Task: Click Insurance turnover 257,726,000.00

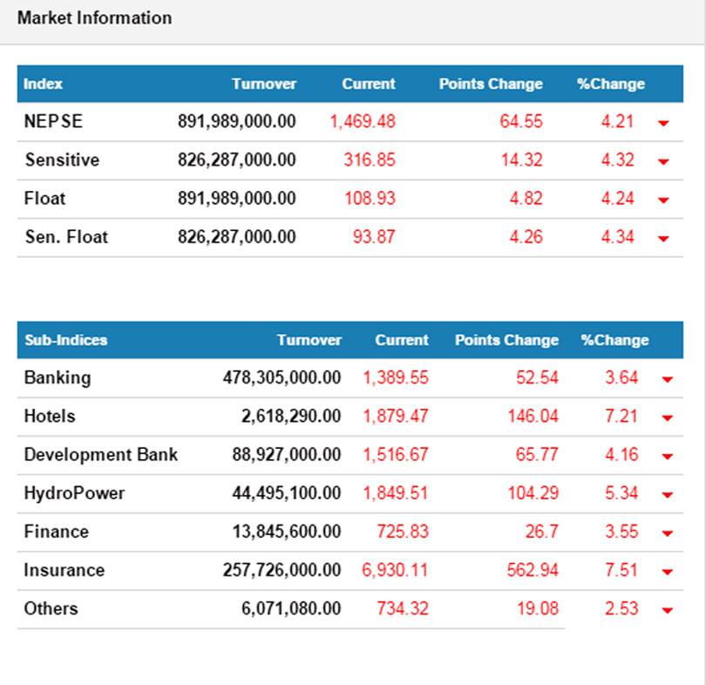Action: pos(282,570)
